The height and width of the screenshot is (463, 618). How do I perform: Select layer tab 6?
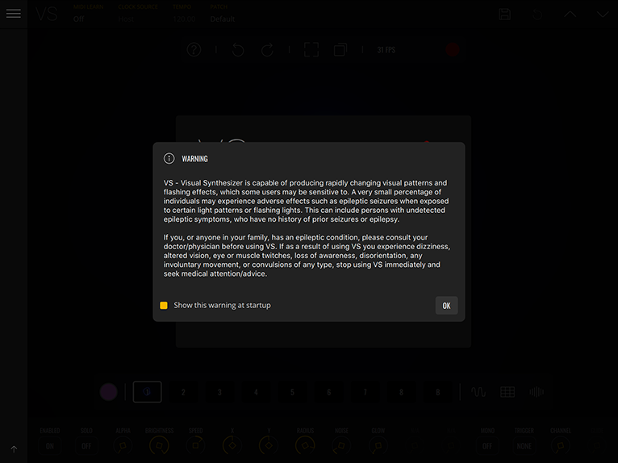[328, 392]
